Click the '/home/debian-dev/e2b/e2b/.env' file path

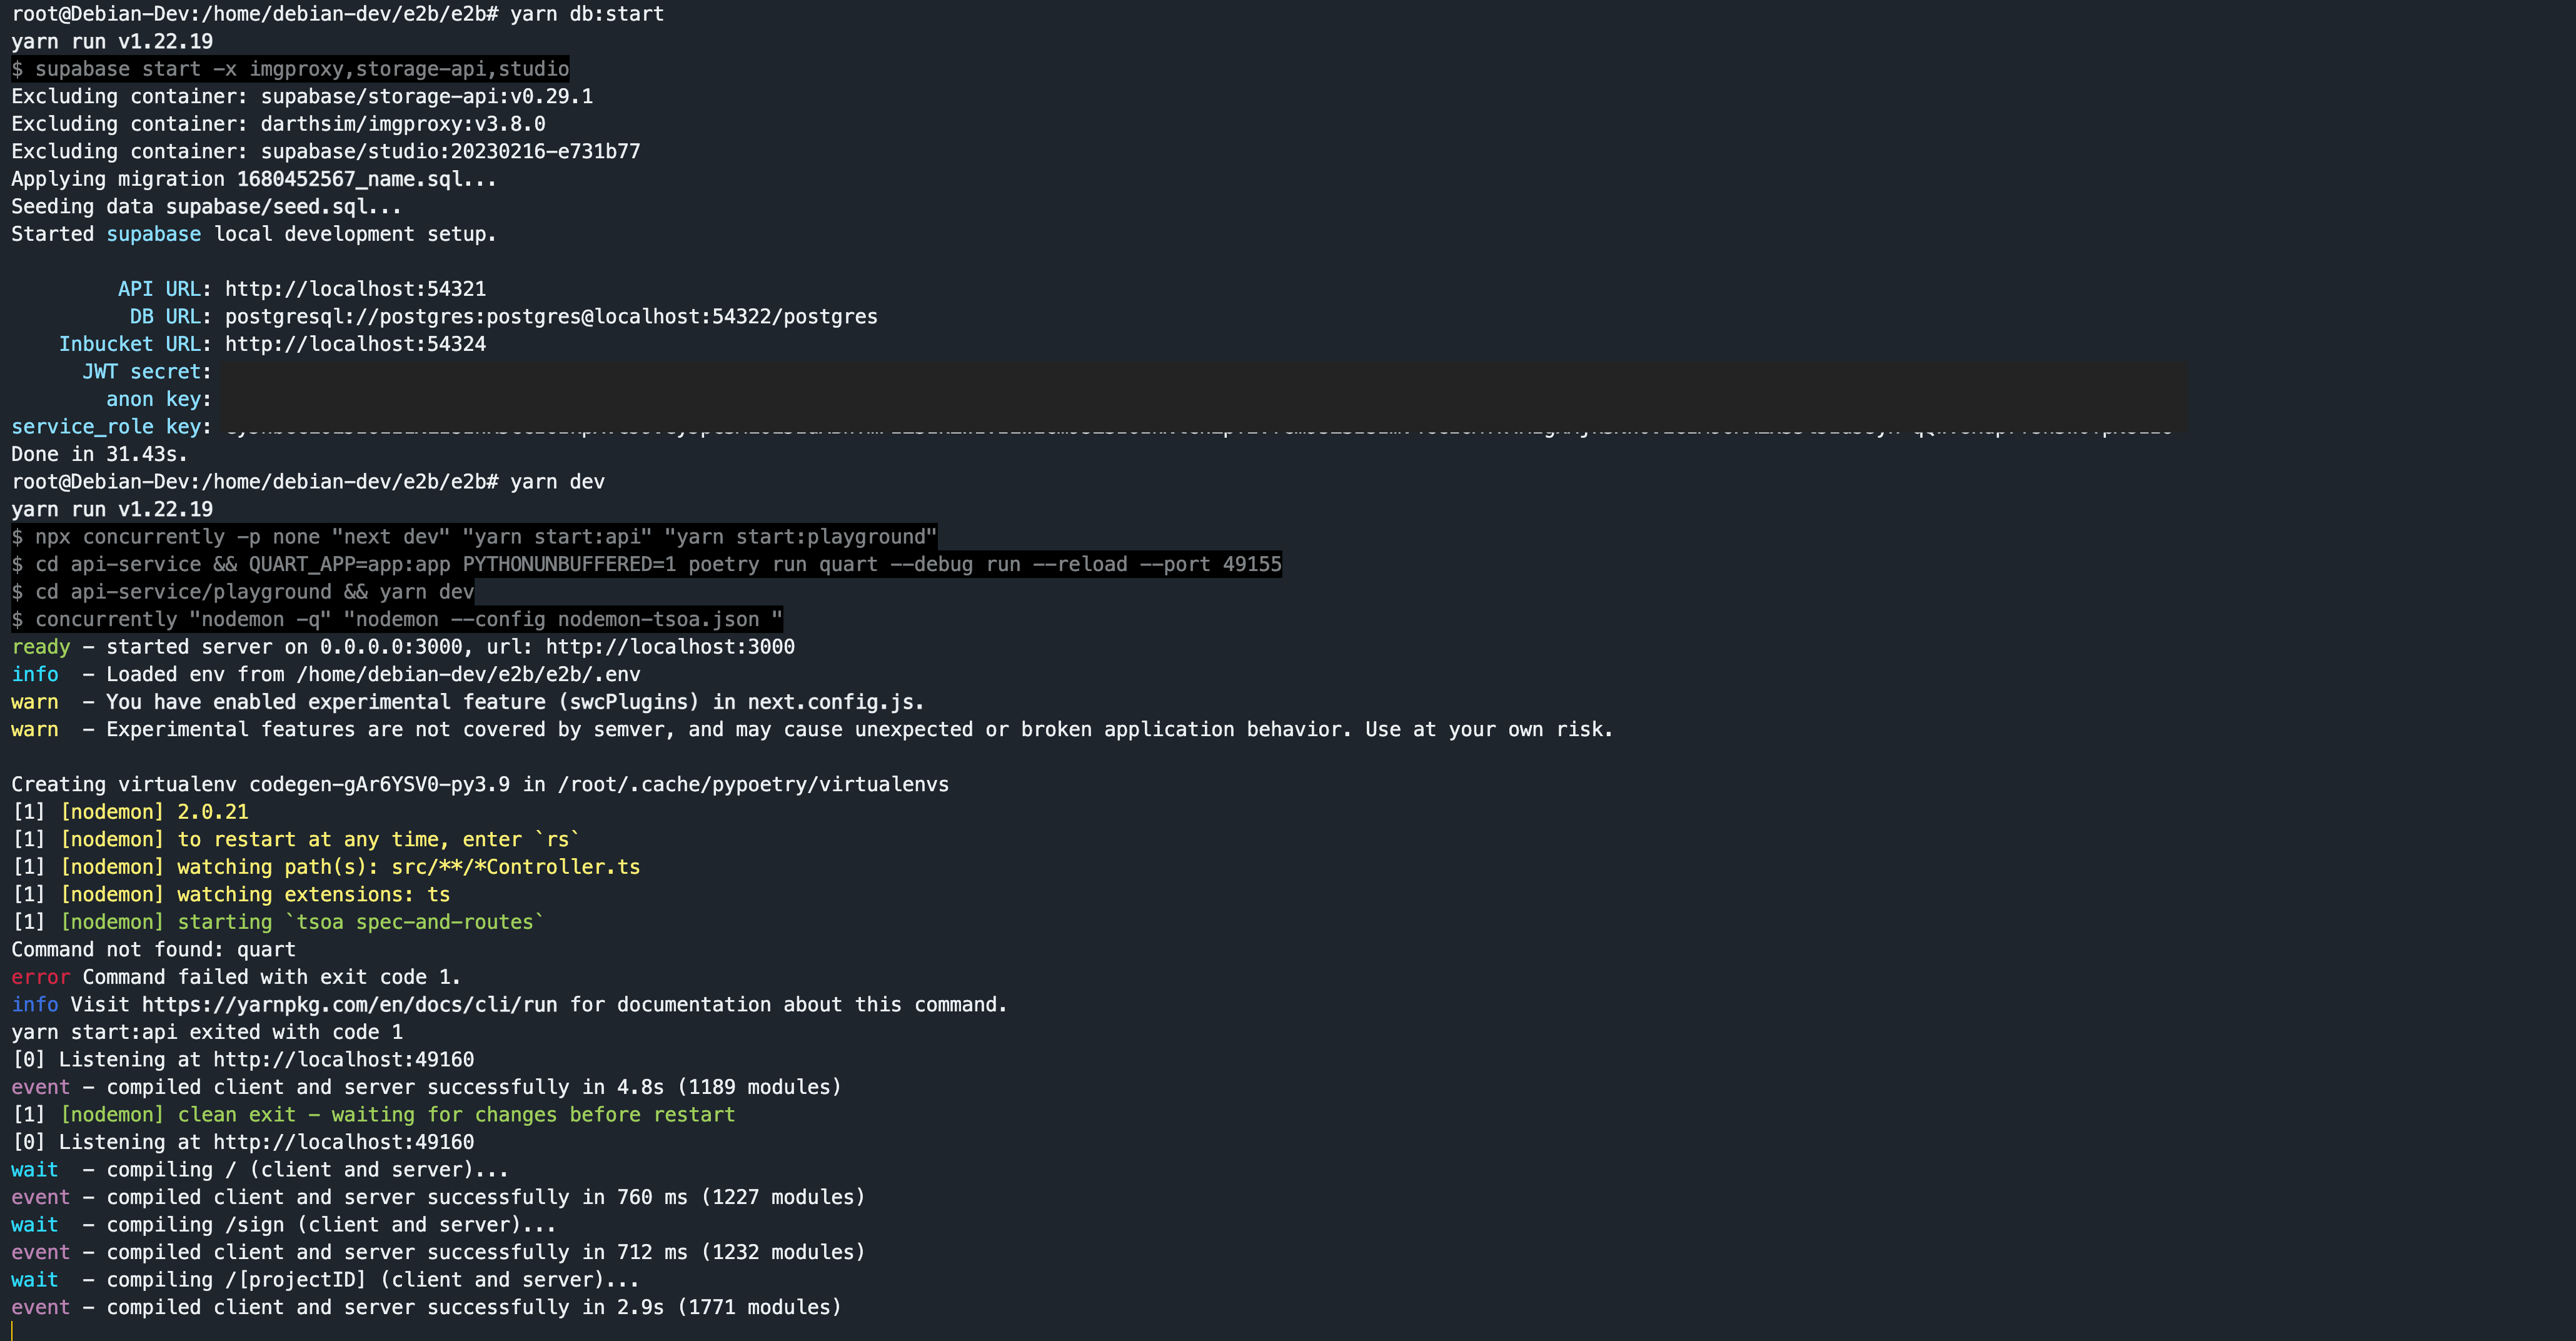click(468, 674)
